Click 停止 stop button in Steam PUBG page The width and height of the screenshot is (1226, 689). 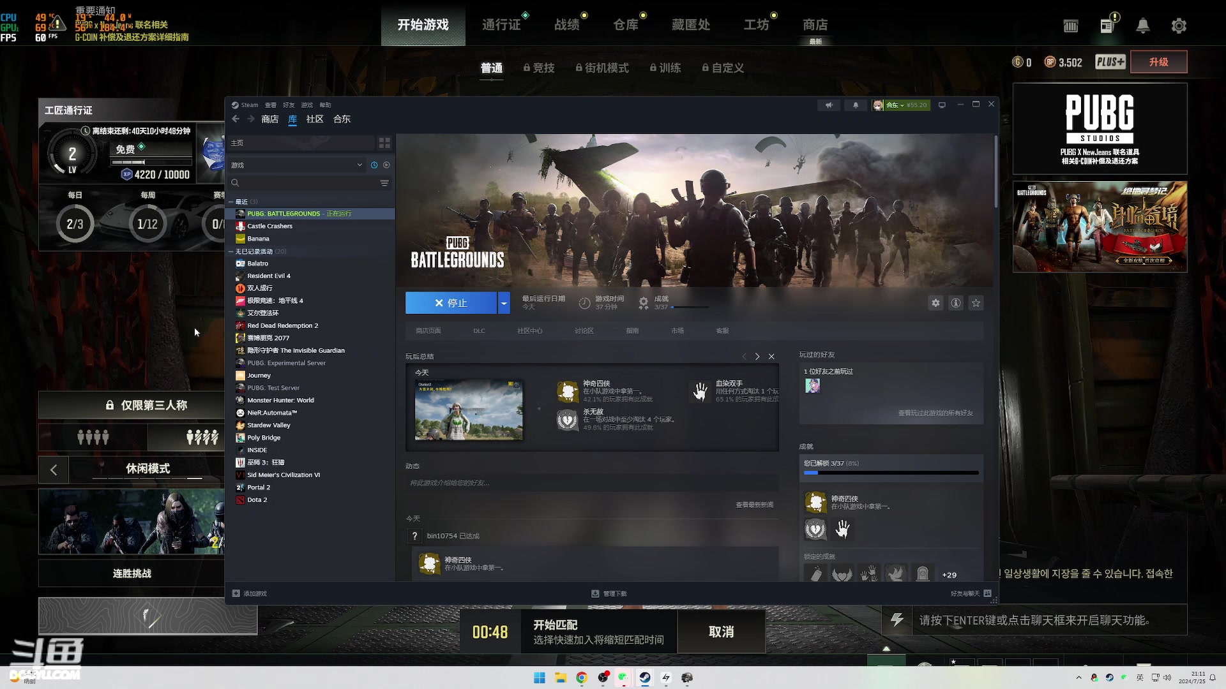click(x=451, y=303)
